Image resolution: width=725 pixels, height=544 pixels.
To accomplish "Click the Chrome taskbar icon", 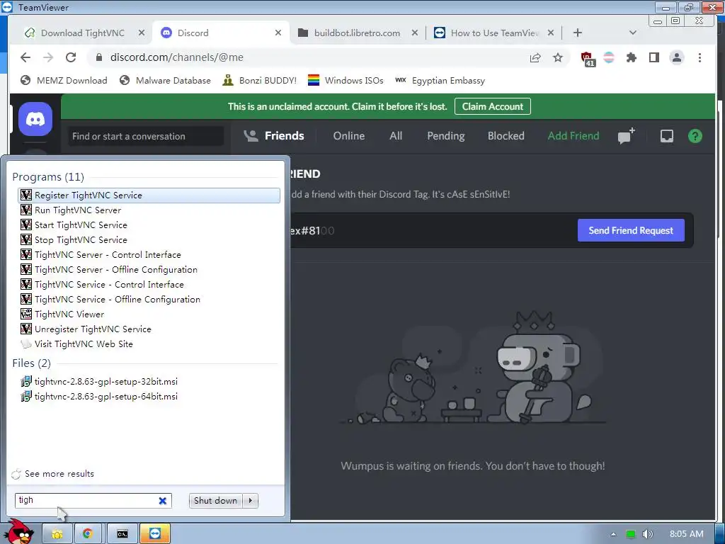I will click(88, 534).
